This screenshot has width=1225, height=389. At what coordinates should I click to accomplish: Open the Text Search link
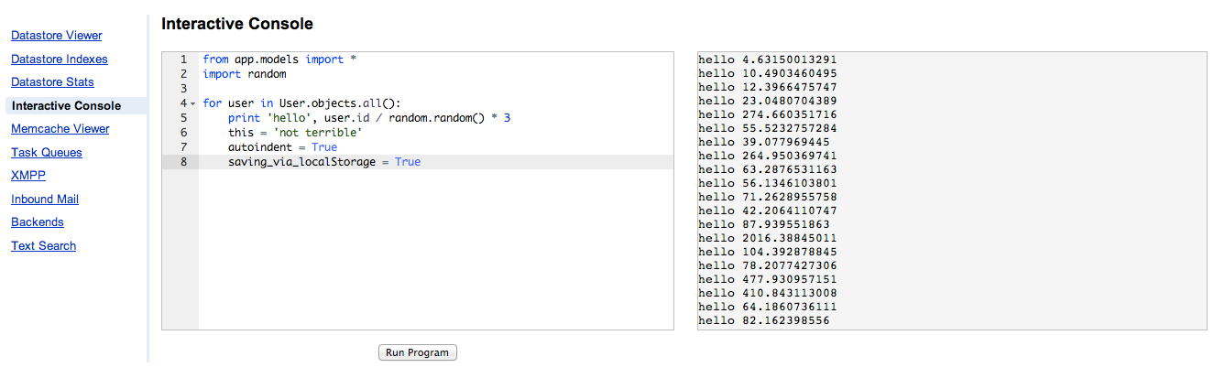44,246
